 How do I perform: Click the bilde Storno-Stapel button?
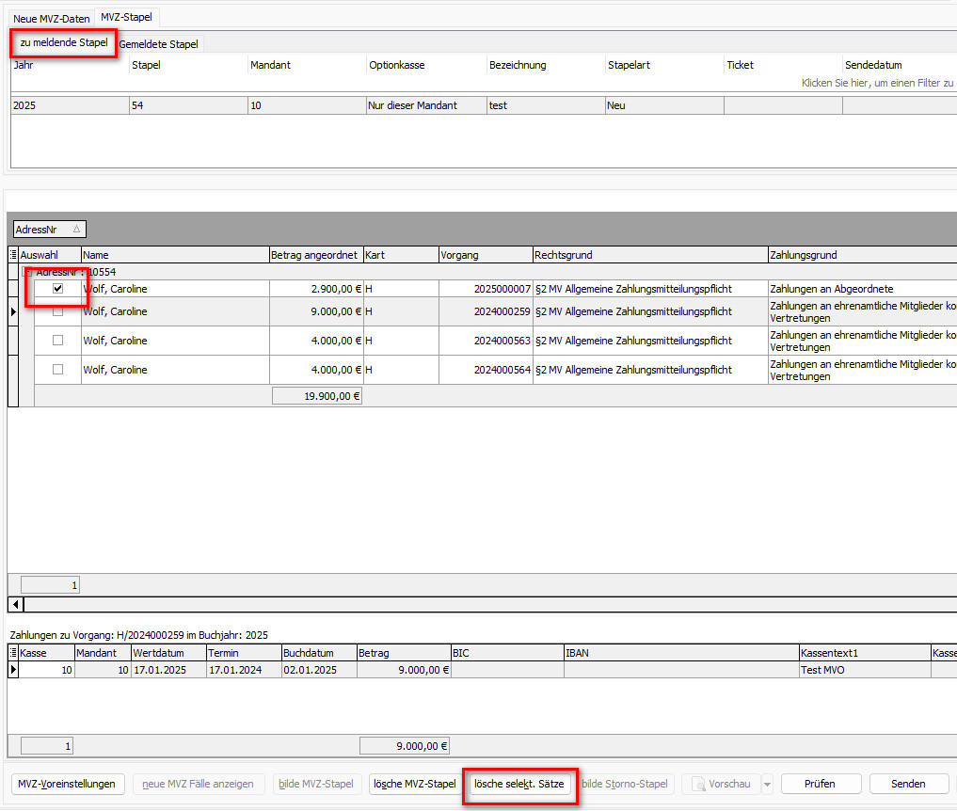[625, 784]
